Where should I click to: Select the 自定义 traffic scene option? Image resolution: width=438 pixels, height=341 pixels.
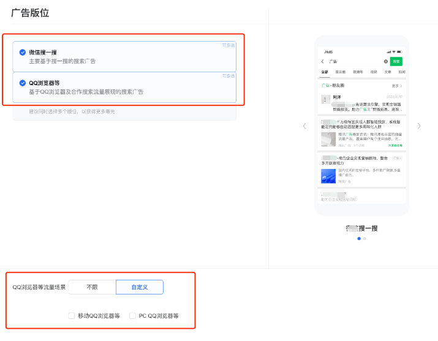pyautogui.click(x=140, y=287)
